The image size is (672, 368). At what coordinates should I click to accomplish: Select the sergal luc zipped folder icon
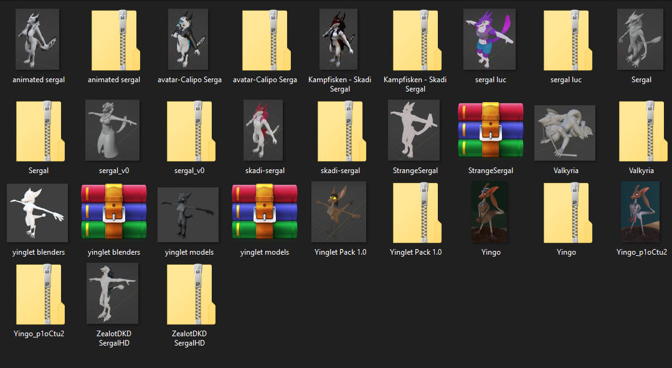click(x=568, y=40)
